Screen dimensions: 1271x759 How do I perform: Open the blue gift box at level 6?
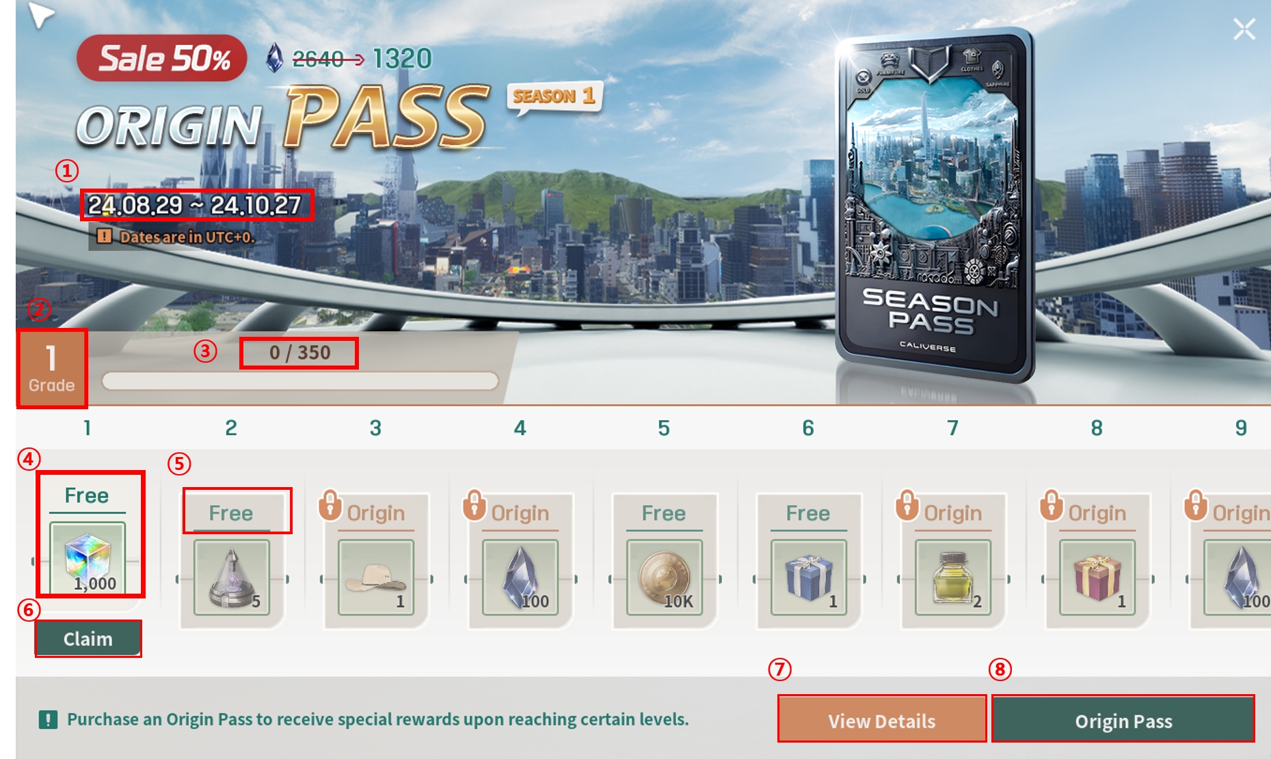click(x=808, y=577)
